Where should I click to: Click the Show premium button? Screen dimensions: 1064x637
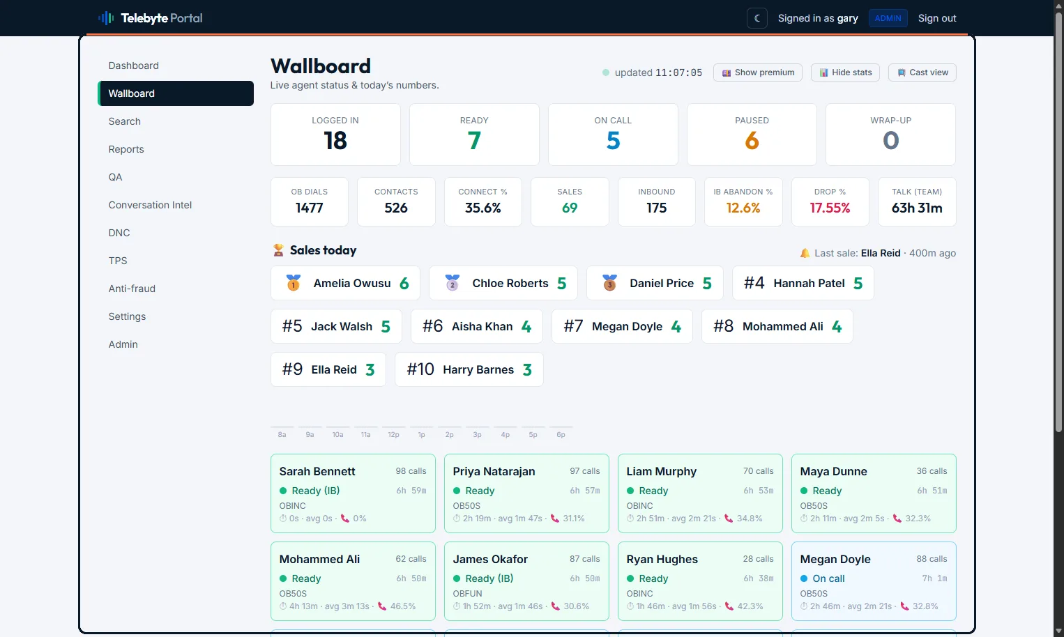pos(758,72)
